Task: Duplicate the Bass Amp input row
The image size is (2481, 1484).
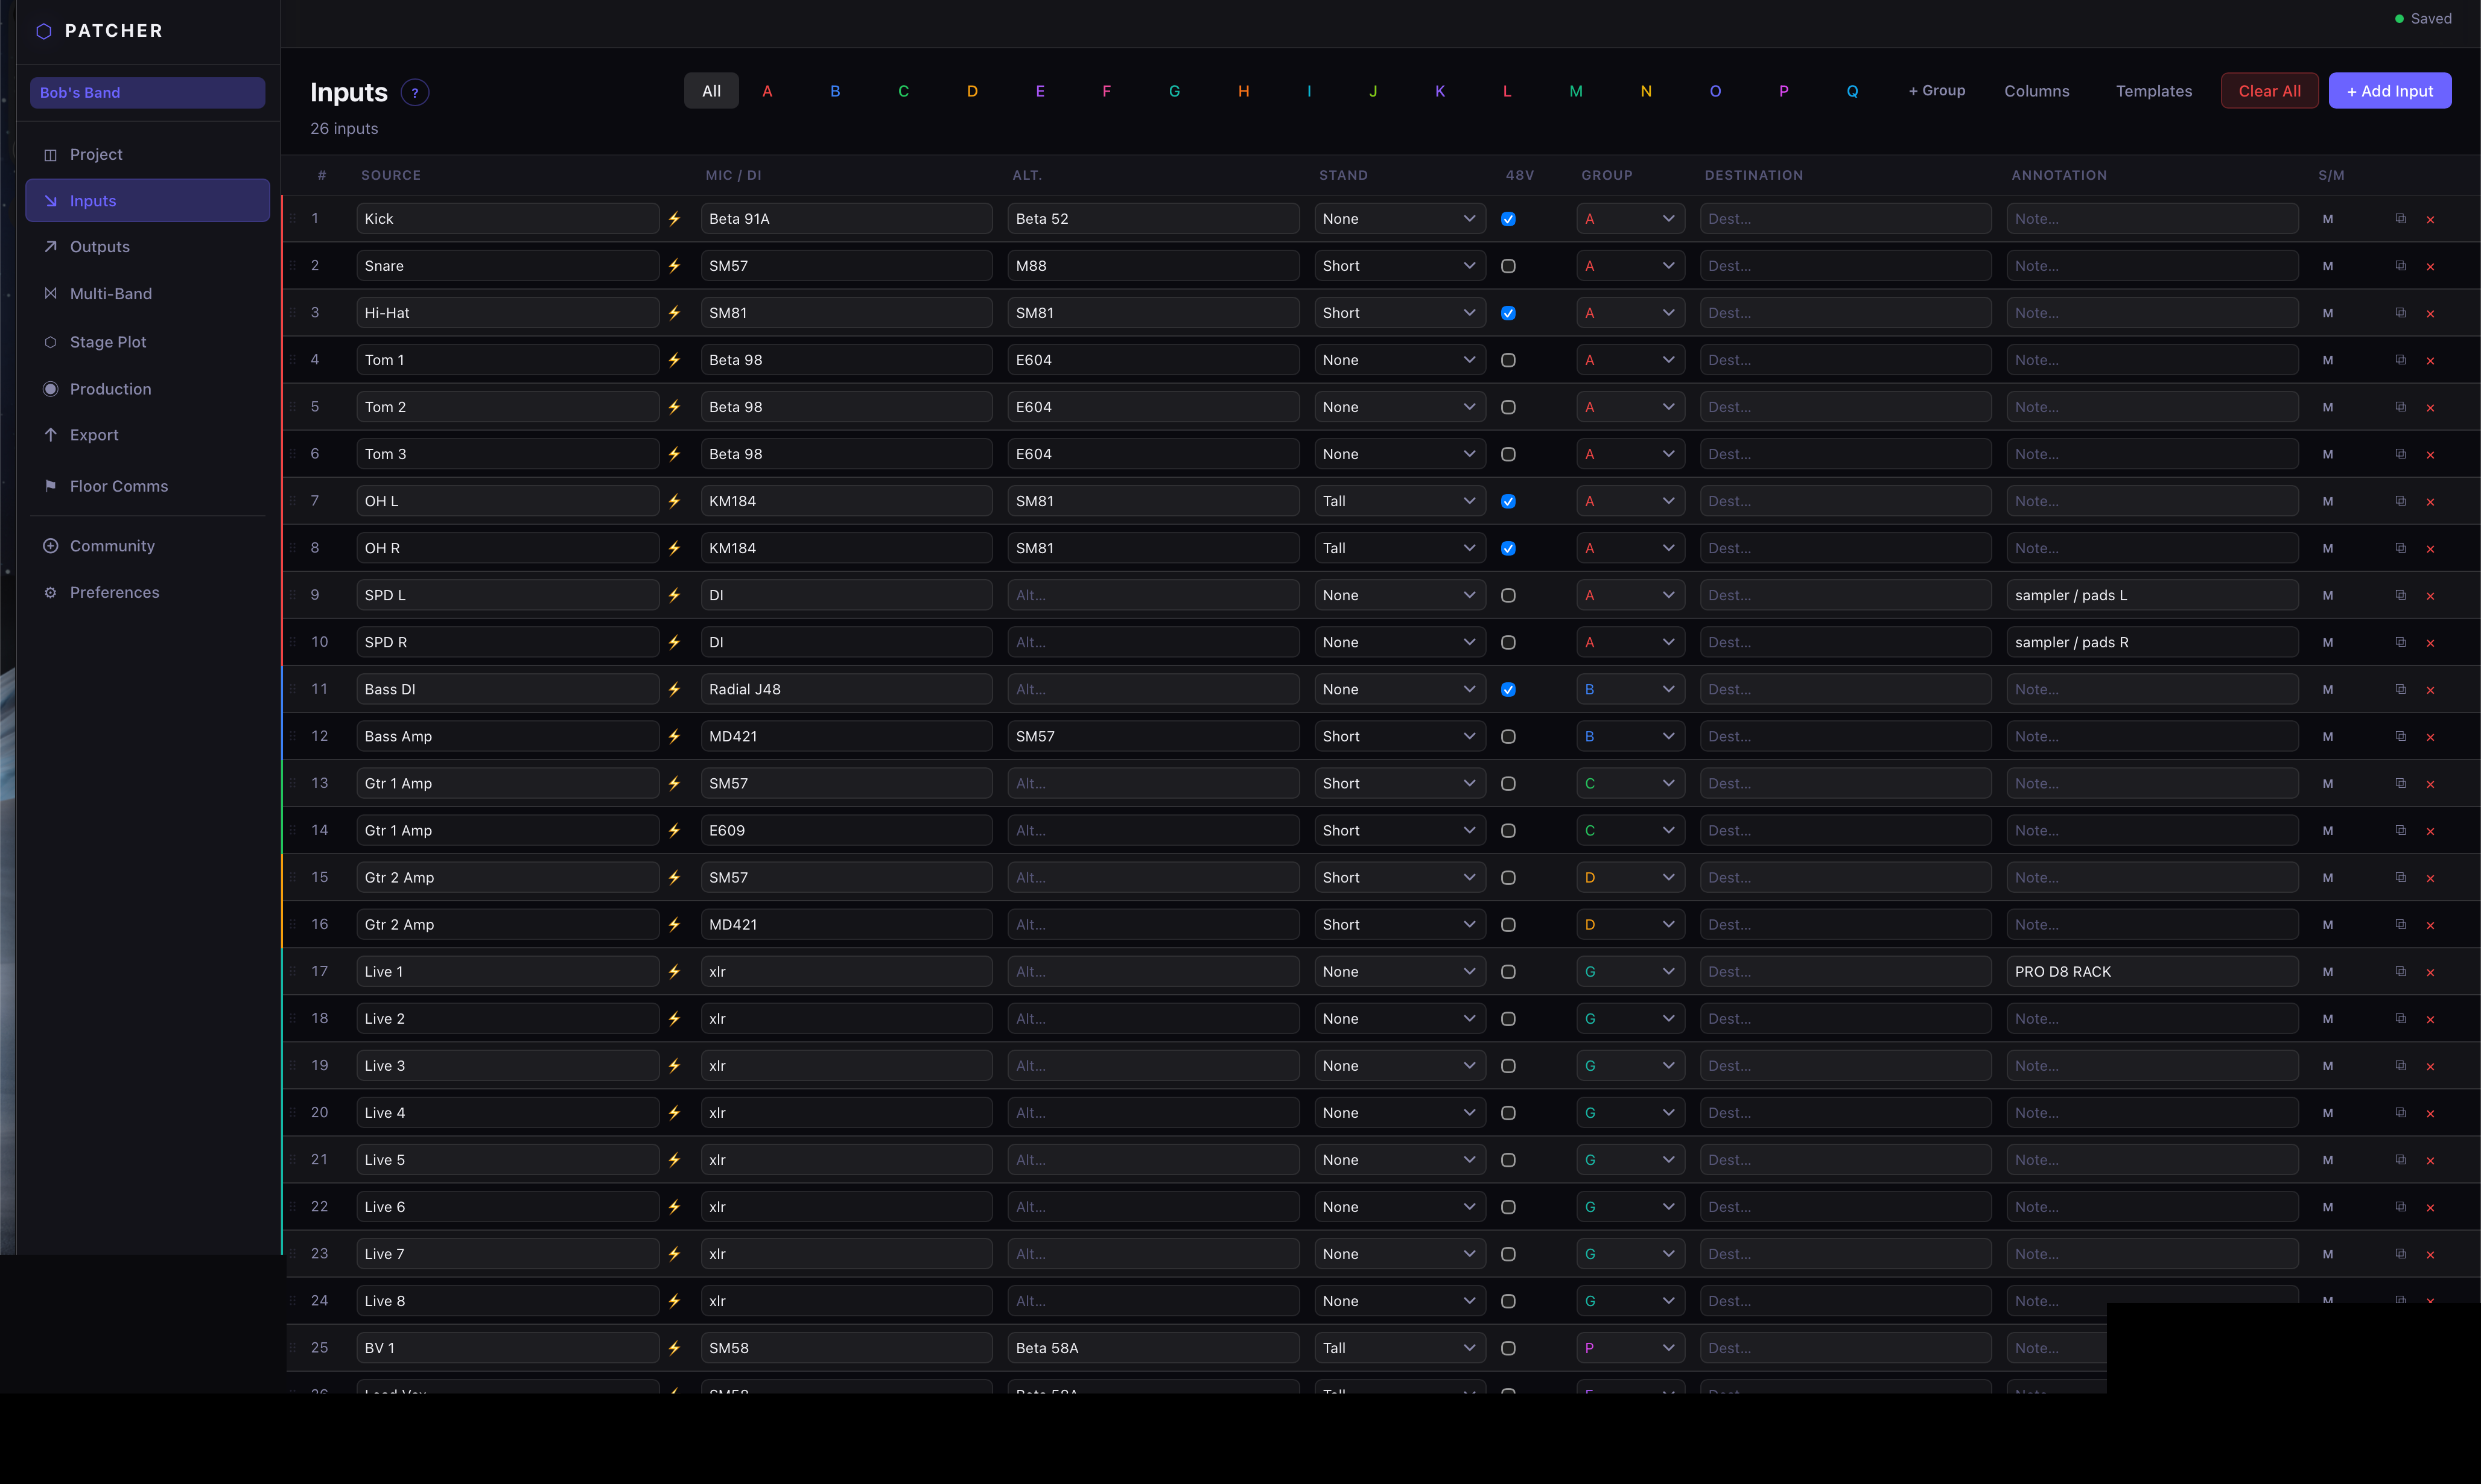Action: pos(2400,736)
